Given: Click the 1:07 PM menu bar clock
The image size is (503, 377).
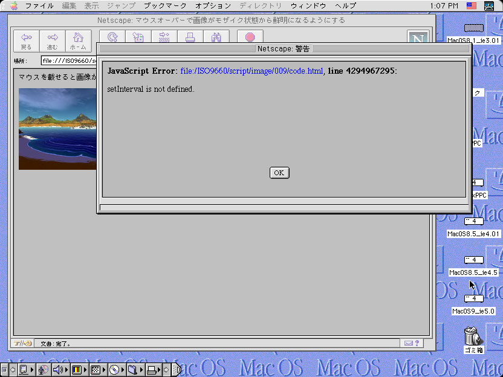Looking at the screenshot, I should [x=444, y=5].
